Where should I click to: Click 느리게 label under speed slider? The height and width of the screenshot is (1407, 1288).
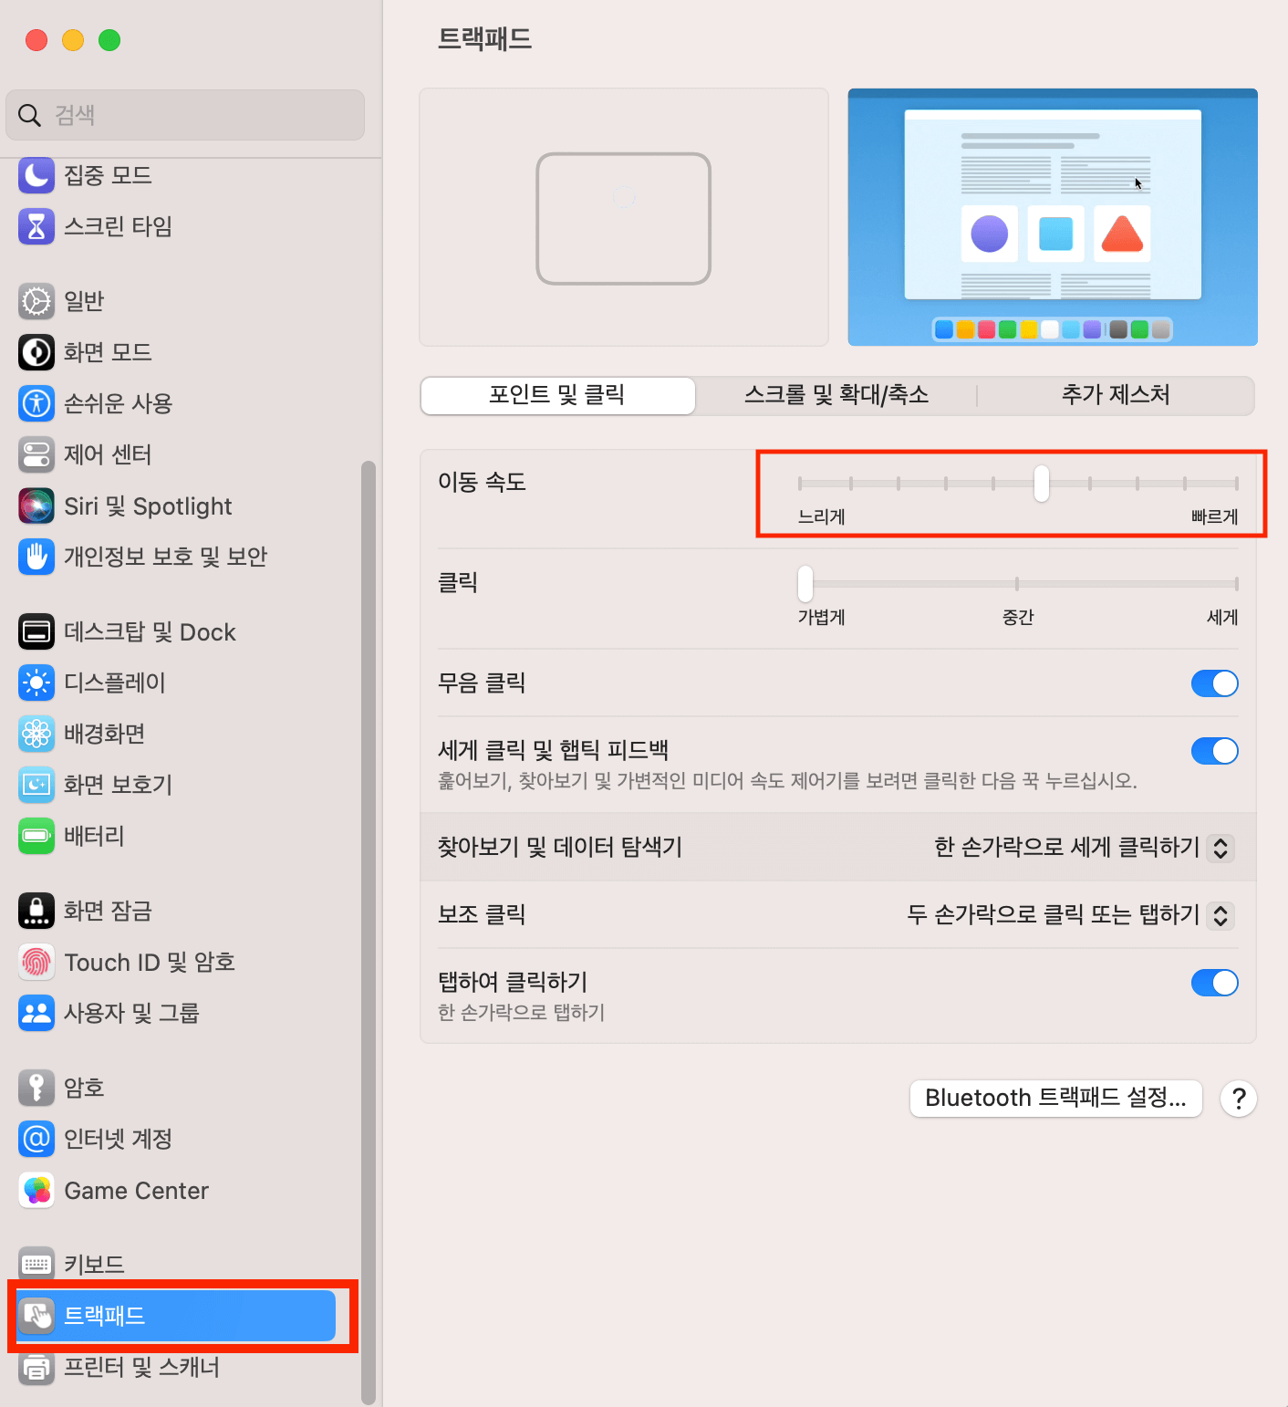821,516
